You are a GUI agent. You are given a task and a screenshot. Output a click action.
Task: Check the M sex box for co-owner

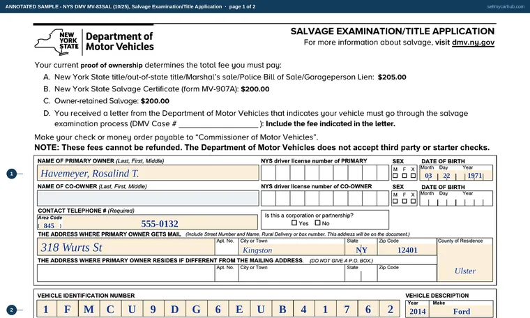point(395,201)
